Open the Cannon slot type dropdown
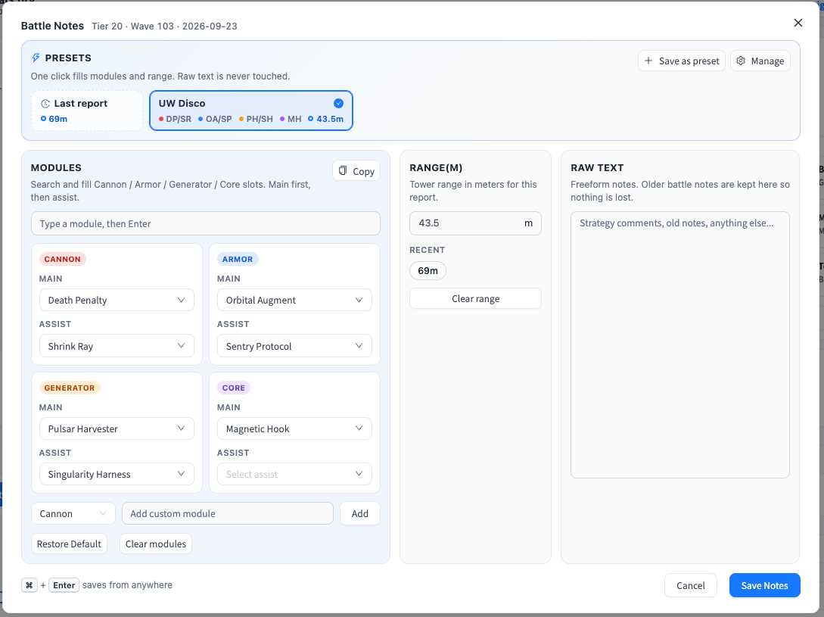 tap(73, 513)
